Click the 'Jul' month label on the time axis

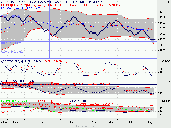click(x=130, y=122)
